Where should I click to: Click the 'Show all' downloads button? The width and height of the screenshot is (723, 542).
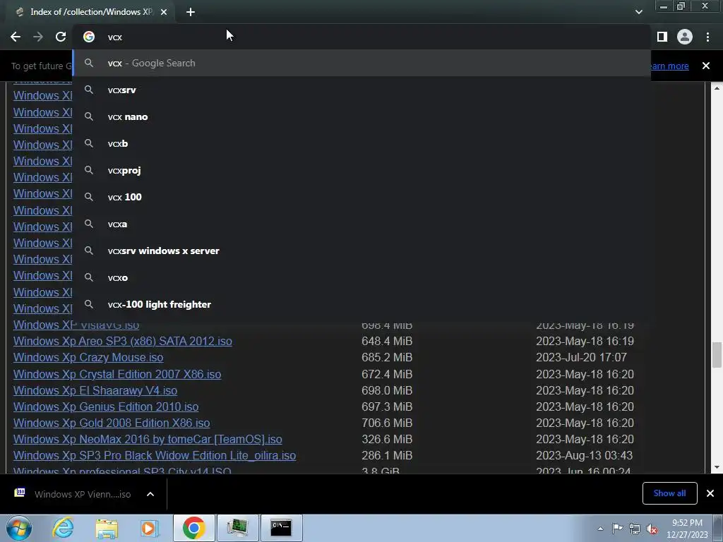click(x=669, y=493)
